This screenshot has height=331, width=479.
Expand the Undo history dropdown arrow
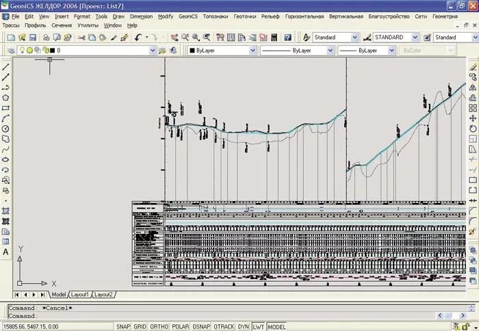click(147, 38)
